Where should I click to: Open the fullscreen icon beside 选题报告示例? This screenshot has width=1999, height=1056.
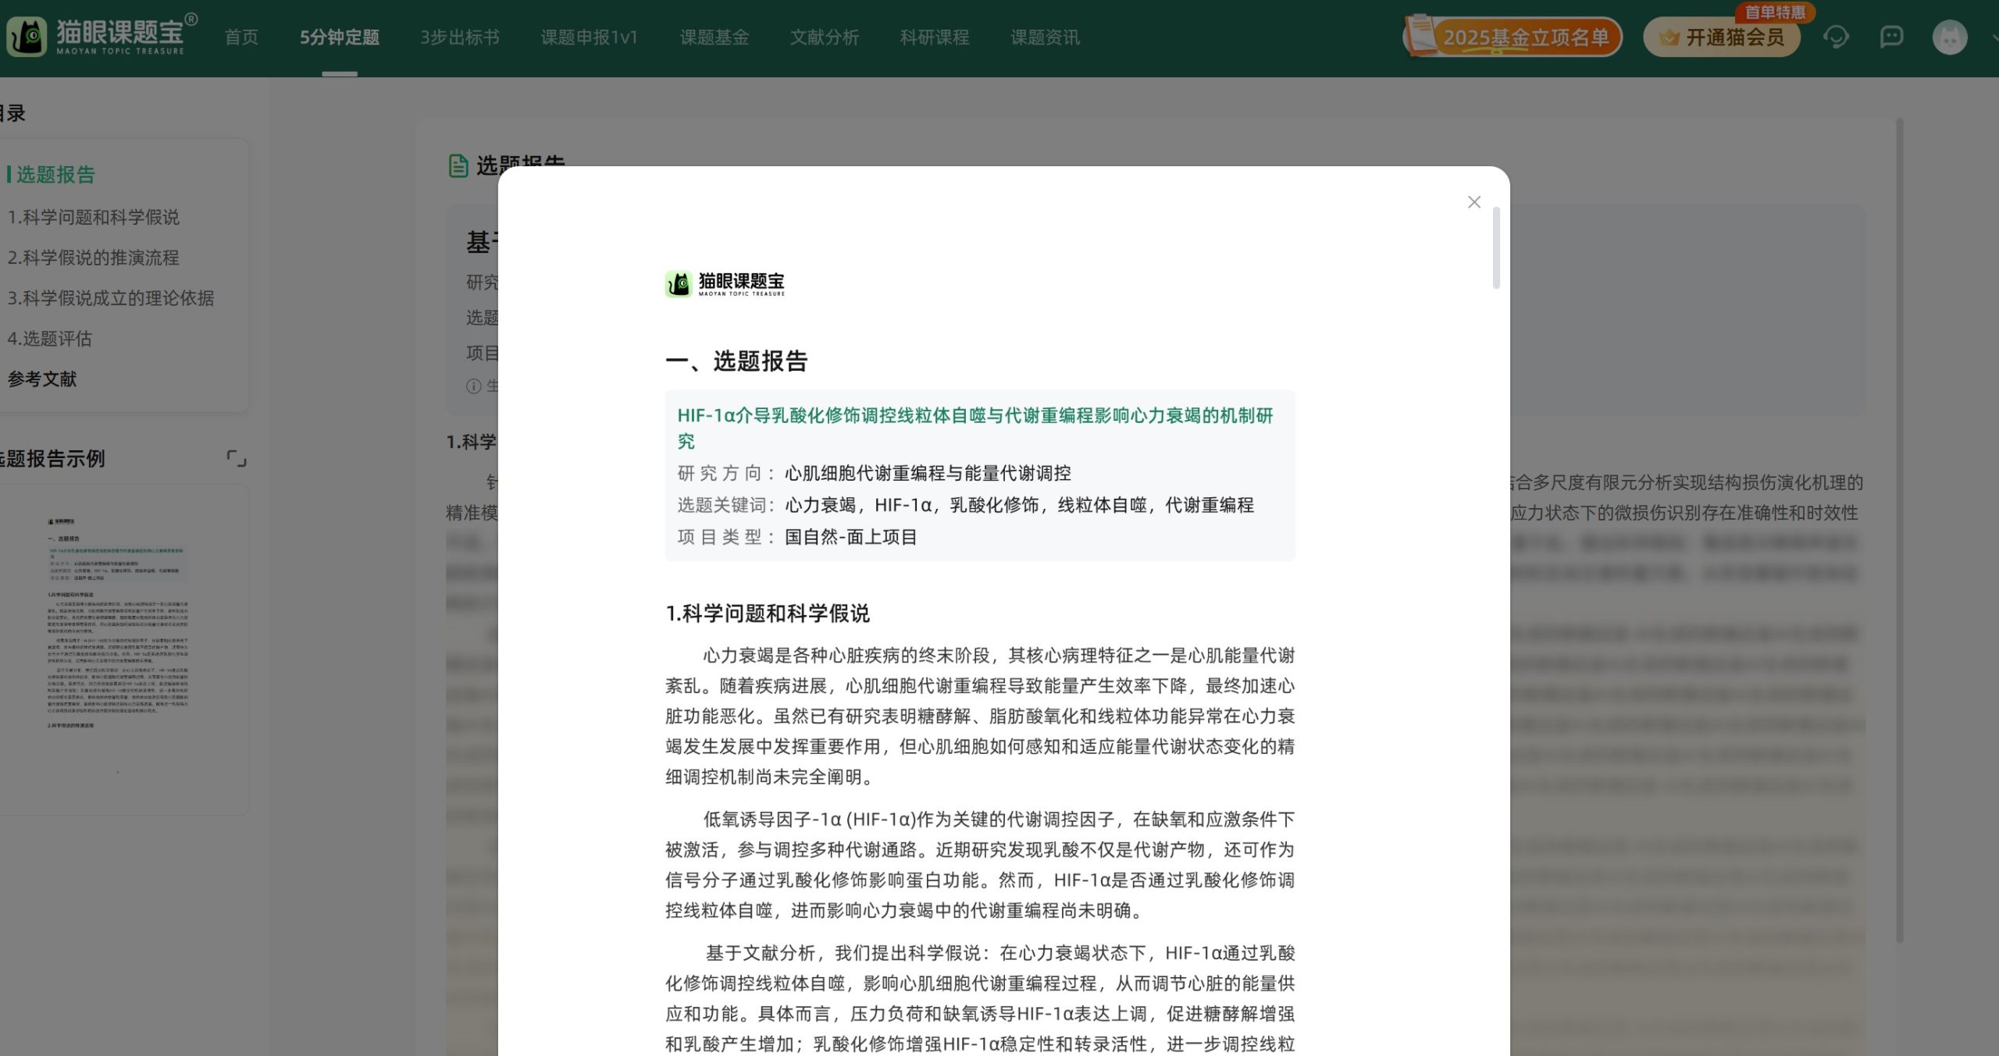click(x=237, y=459)
